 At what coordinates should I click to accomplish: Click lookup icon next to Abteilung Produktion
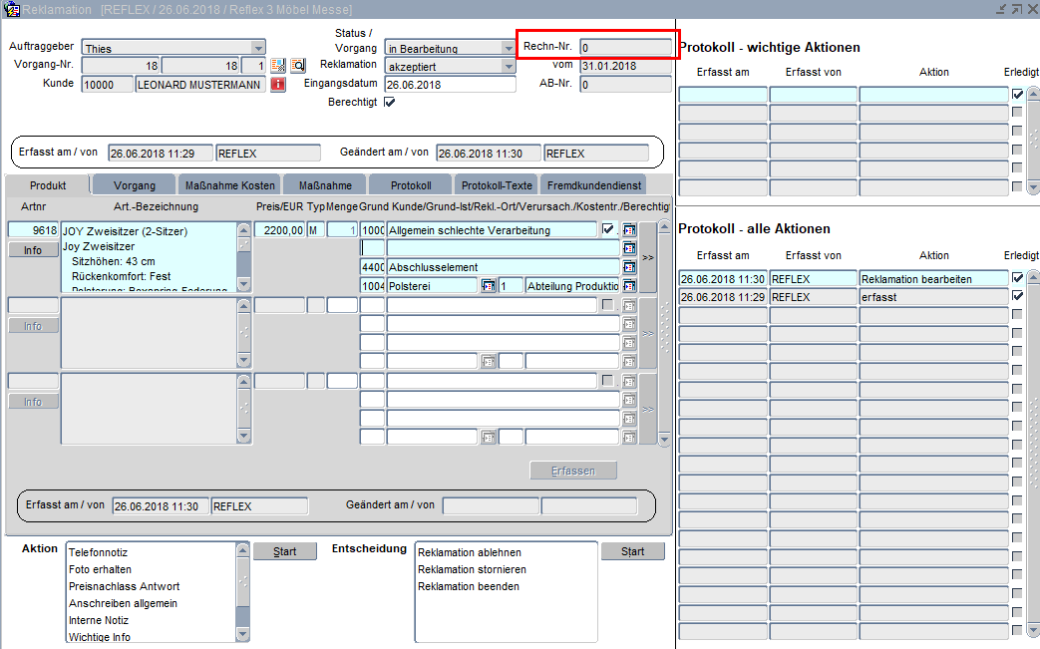(x=629, y=286)
